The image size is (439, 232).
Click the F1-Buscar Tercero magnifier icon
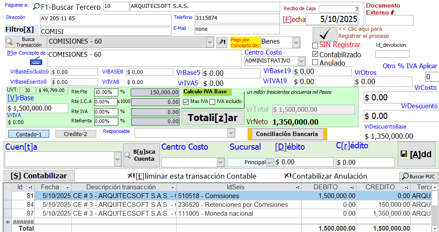(36, 7)
